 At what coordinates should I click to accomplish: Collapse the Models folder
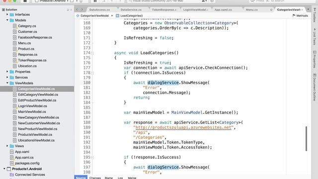point(7,20)
